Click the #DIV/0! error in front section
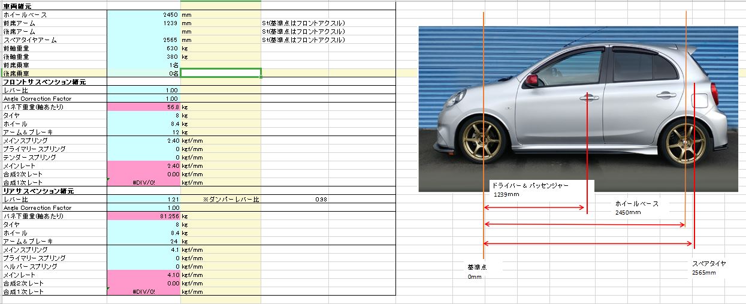The image size is (746, 304). (x=144, y=182)
